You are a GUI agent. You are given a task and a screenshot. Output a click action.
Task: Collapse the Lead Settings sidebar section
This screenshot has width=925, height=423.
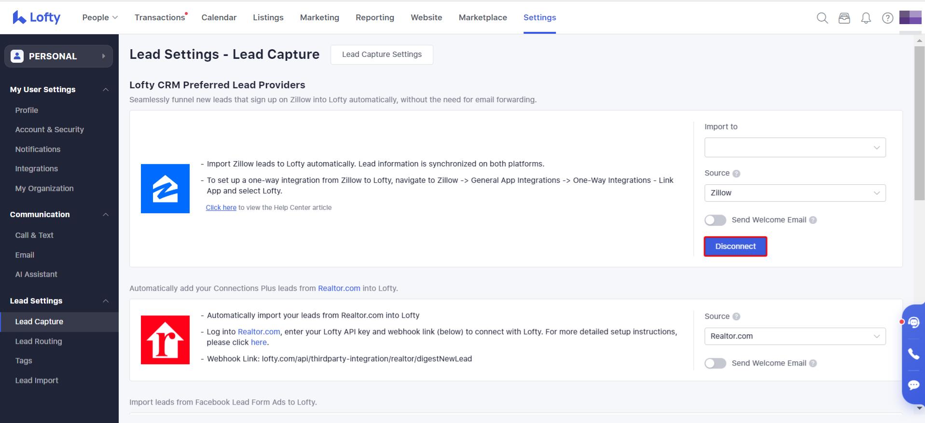[106, 301]
